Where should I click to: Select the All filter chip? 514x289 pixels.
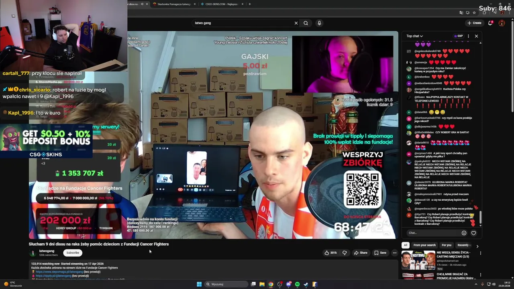406,245
